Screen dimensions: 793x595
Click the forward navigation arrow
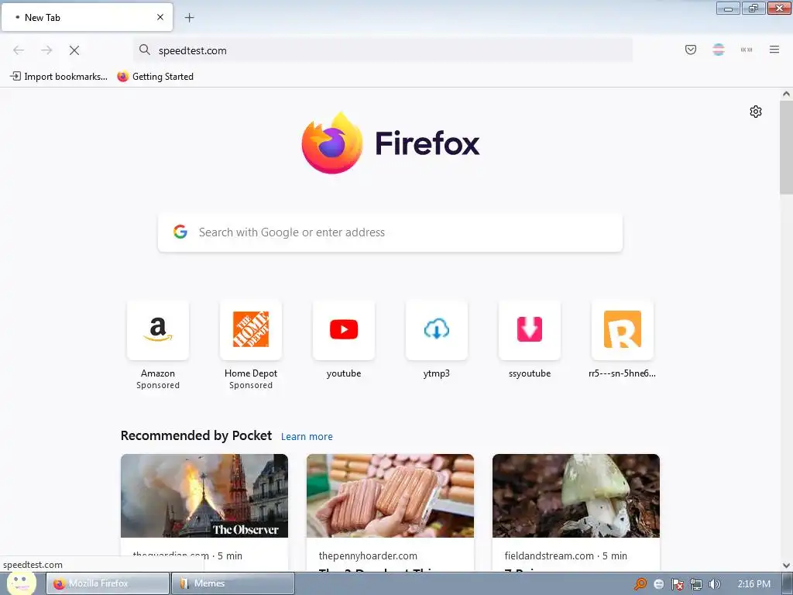tap(46, 50)
